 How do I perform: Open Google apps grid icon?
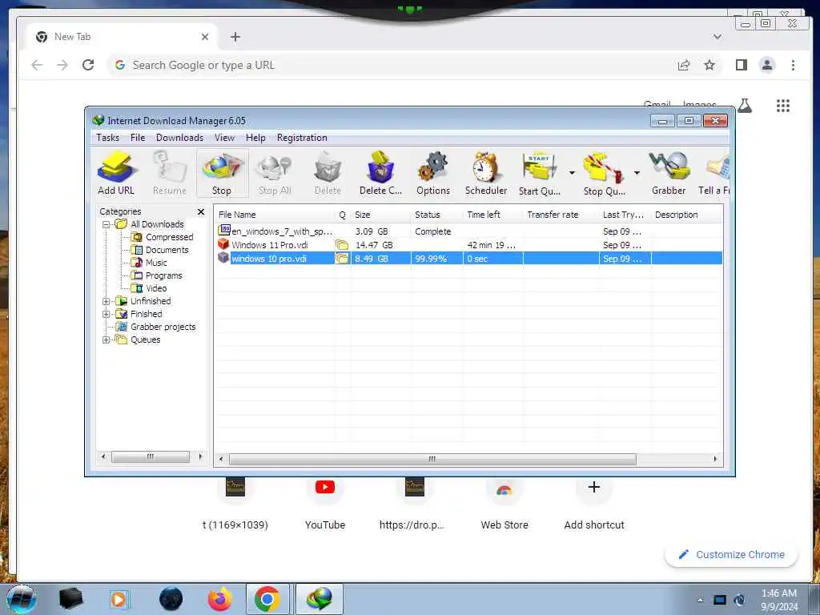pyautogui.click(x=783, y=106)
